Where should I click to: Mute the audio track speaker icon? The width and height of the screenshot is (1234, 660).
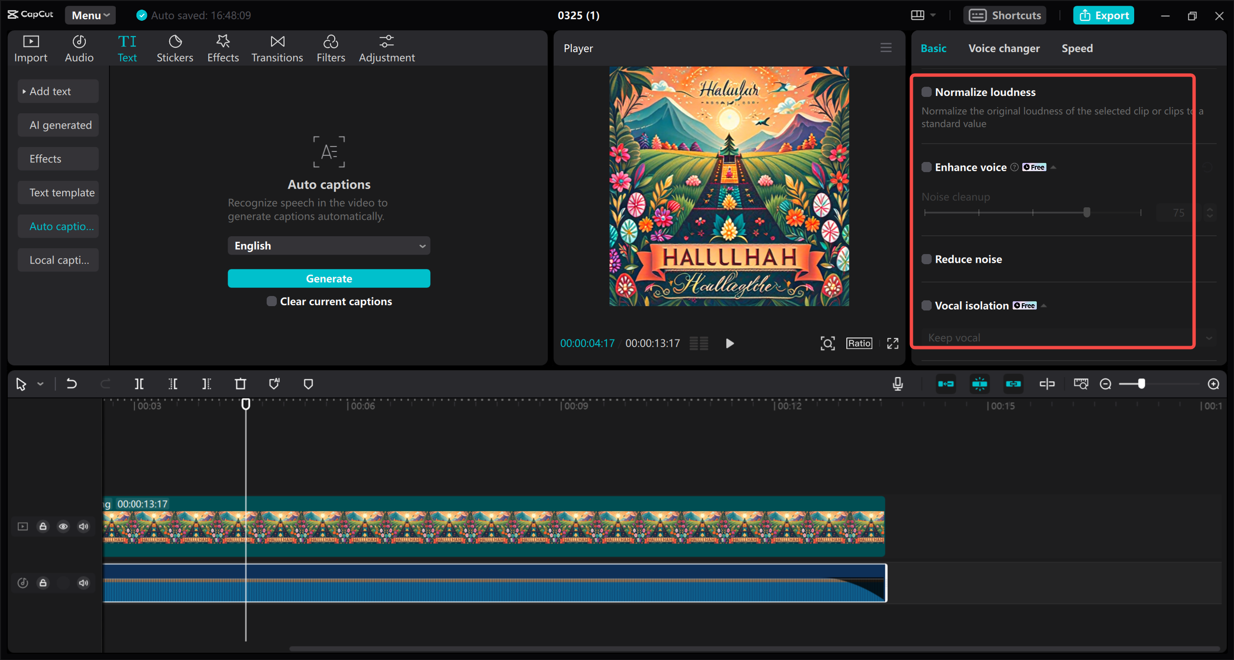83,583
